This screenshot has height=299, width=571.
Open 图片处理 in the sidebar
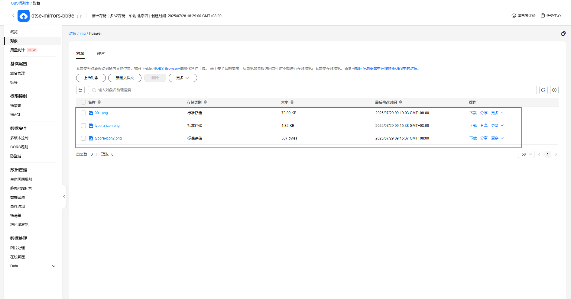18,248
